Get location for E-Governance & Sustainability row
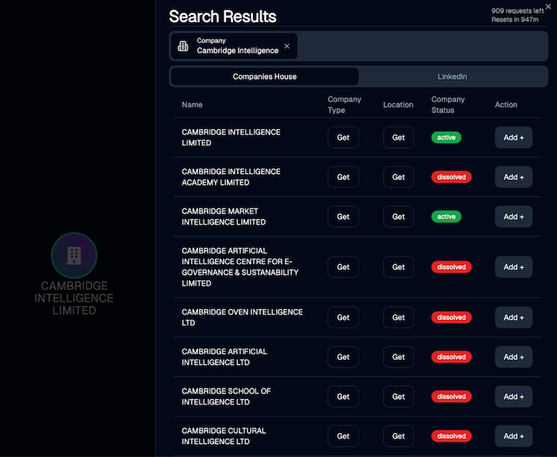 pos(398,267)
